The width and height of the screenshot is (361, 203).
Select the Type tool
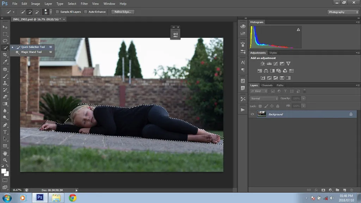tap(5, 133)
